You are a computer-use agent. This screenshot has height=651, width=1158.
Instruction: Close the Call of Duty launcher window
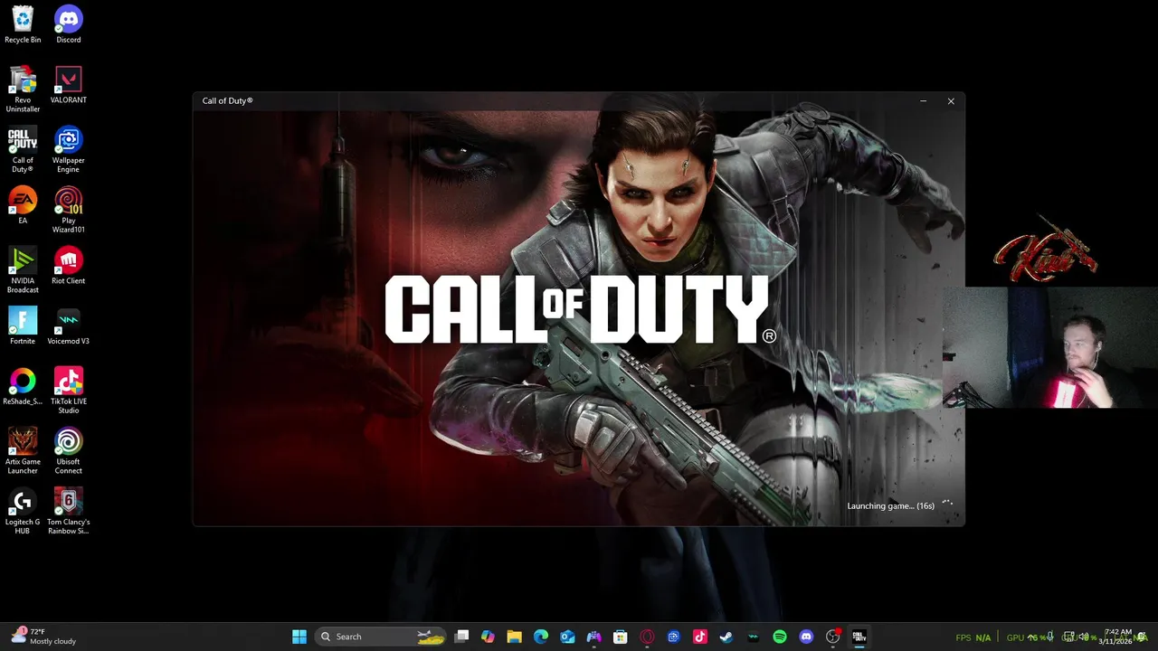(951, 101)
